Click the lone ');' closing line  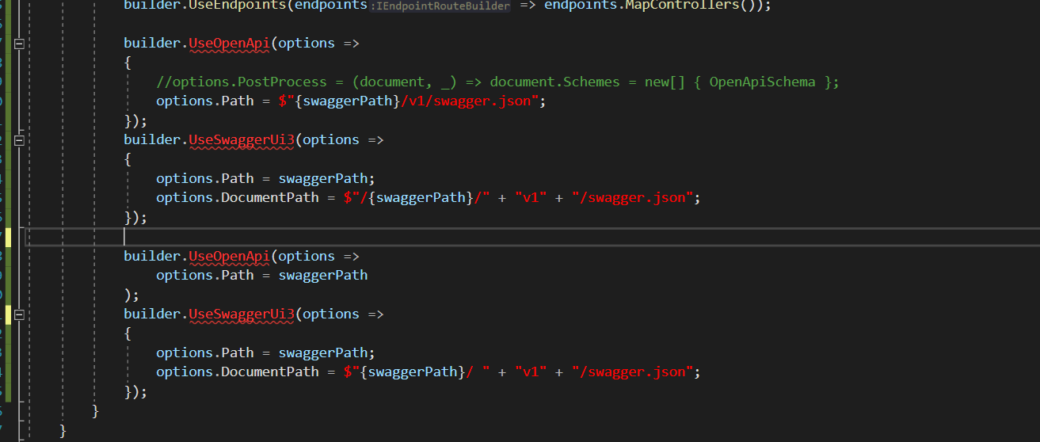coord(131,295)
